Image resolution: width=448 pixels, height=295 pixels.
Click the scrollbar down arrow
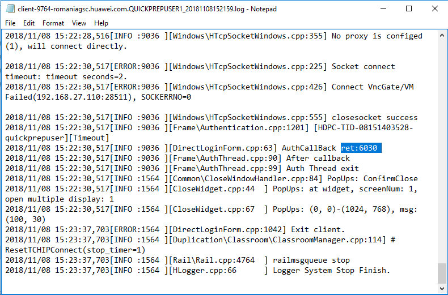coord(442,288)
